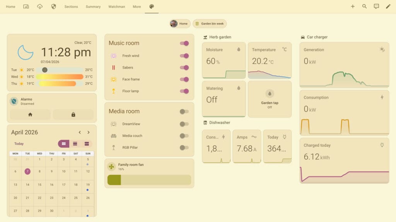Switch calendar to list view button

coord(75,144)
